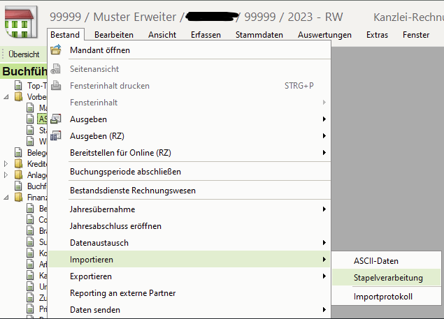This screenshot has height=319, width=444.
Task: Click the Mandant öffnen folder icon
Action: coord(56,50)
